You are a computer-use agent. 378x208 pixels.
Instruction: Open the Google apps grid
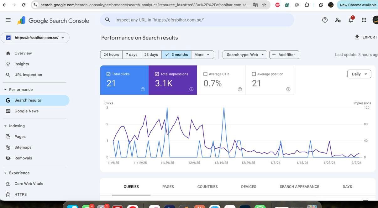(x=364, y=20)
